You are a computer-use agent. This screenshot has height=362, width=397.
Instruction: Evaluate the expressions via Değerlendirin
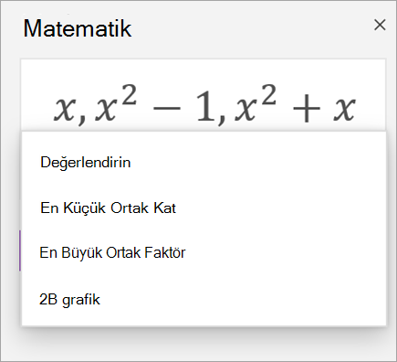[x=86, y=162]
